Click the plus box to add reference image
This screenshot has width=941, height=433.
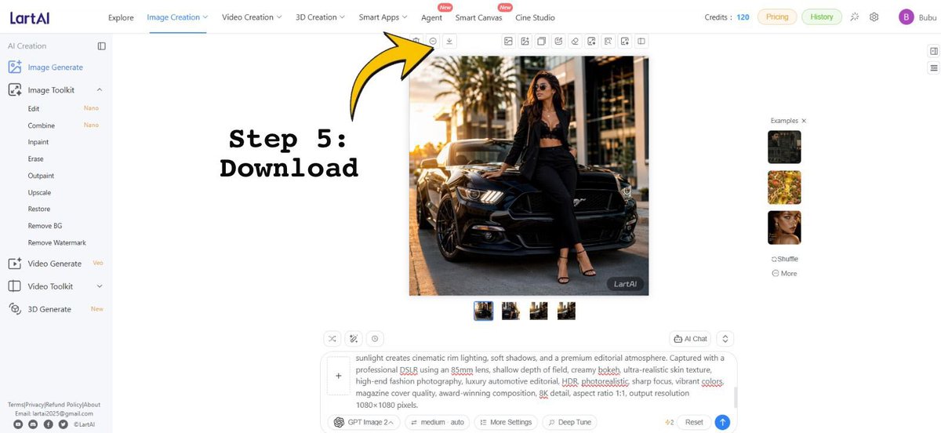339,376
